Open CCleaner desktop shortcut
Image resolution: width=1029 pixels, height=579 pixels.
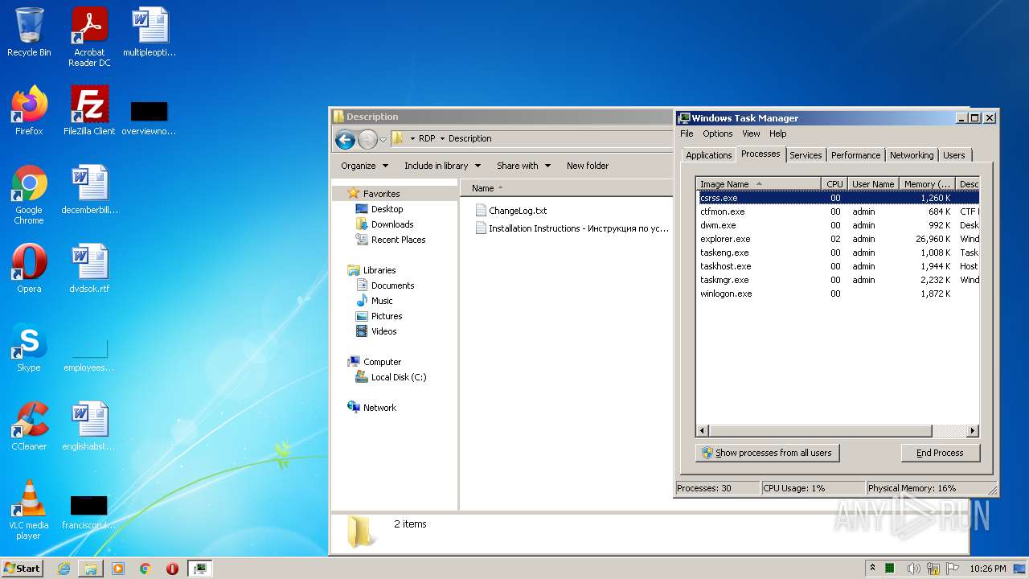[29, 426]
